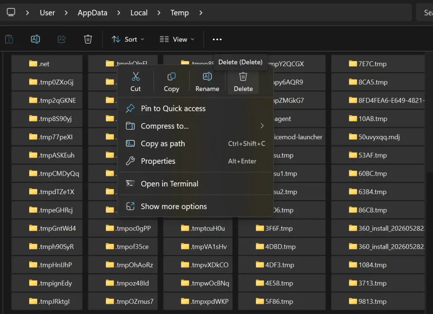Image resolution: width=433 pixels, height=314 pixels.
Task: Go to Local in breadcrumb
Action: (139, 13)
